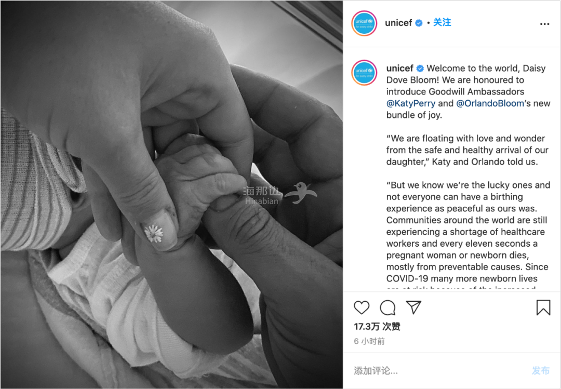
Task: Open the three-dot more options menu
Action: (544, 24)
